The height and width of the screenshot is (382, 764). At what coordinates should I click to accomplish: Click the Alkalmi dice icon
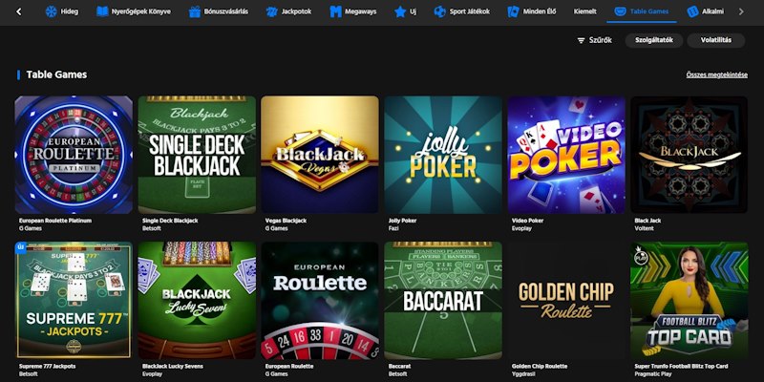point(692,11)
